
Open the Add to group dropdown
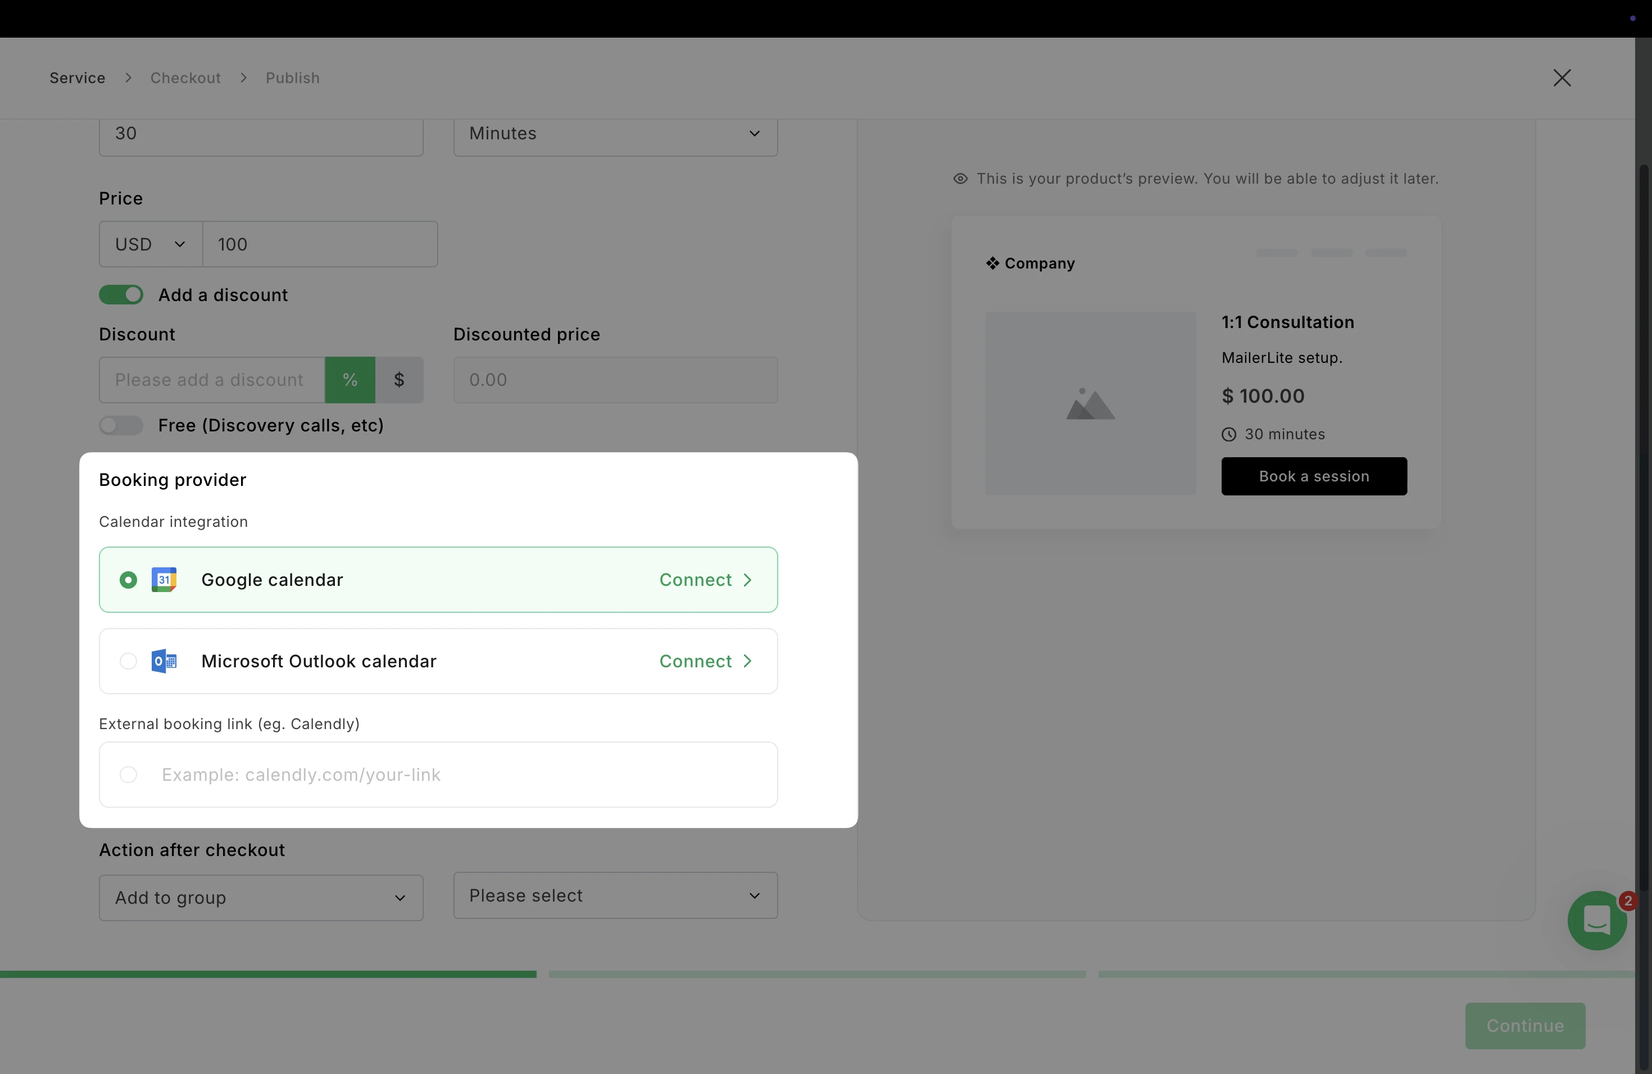pyautogui.click(x=261, y=898)
